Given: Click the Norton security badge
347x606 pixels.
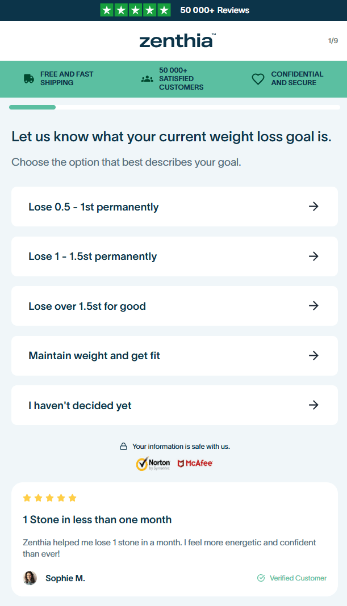Looking at the screenshot, I should 153,464.
